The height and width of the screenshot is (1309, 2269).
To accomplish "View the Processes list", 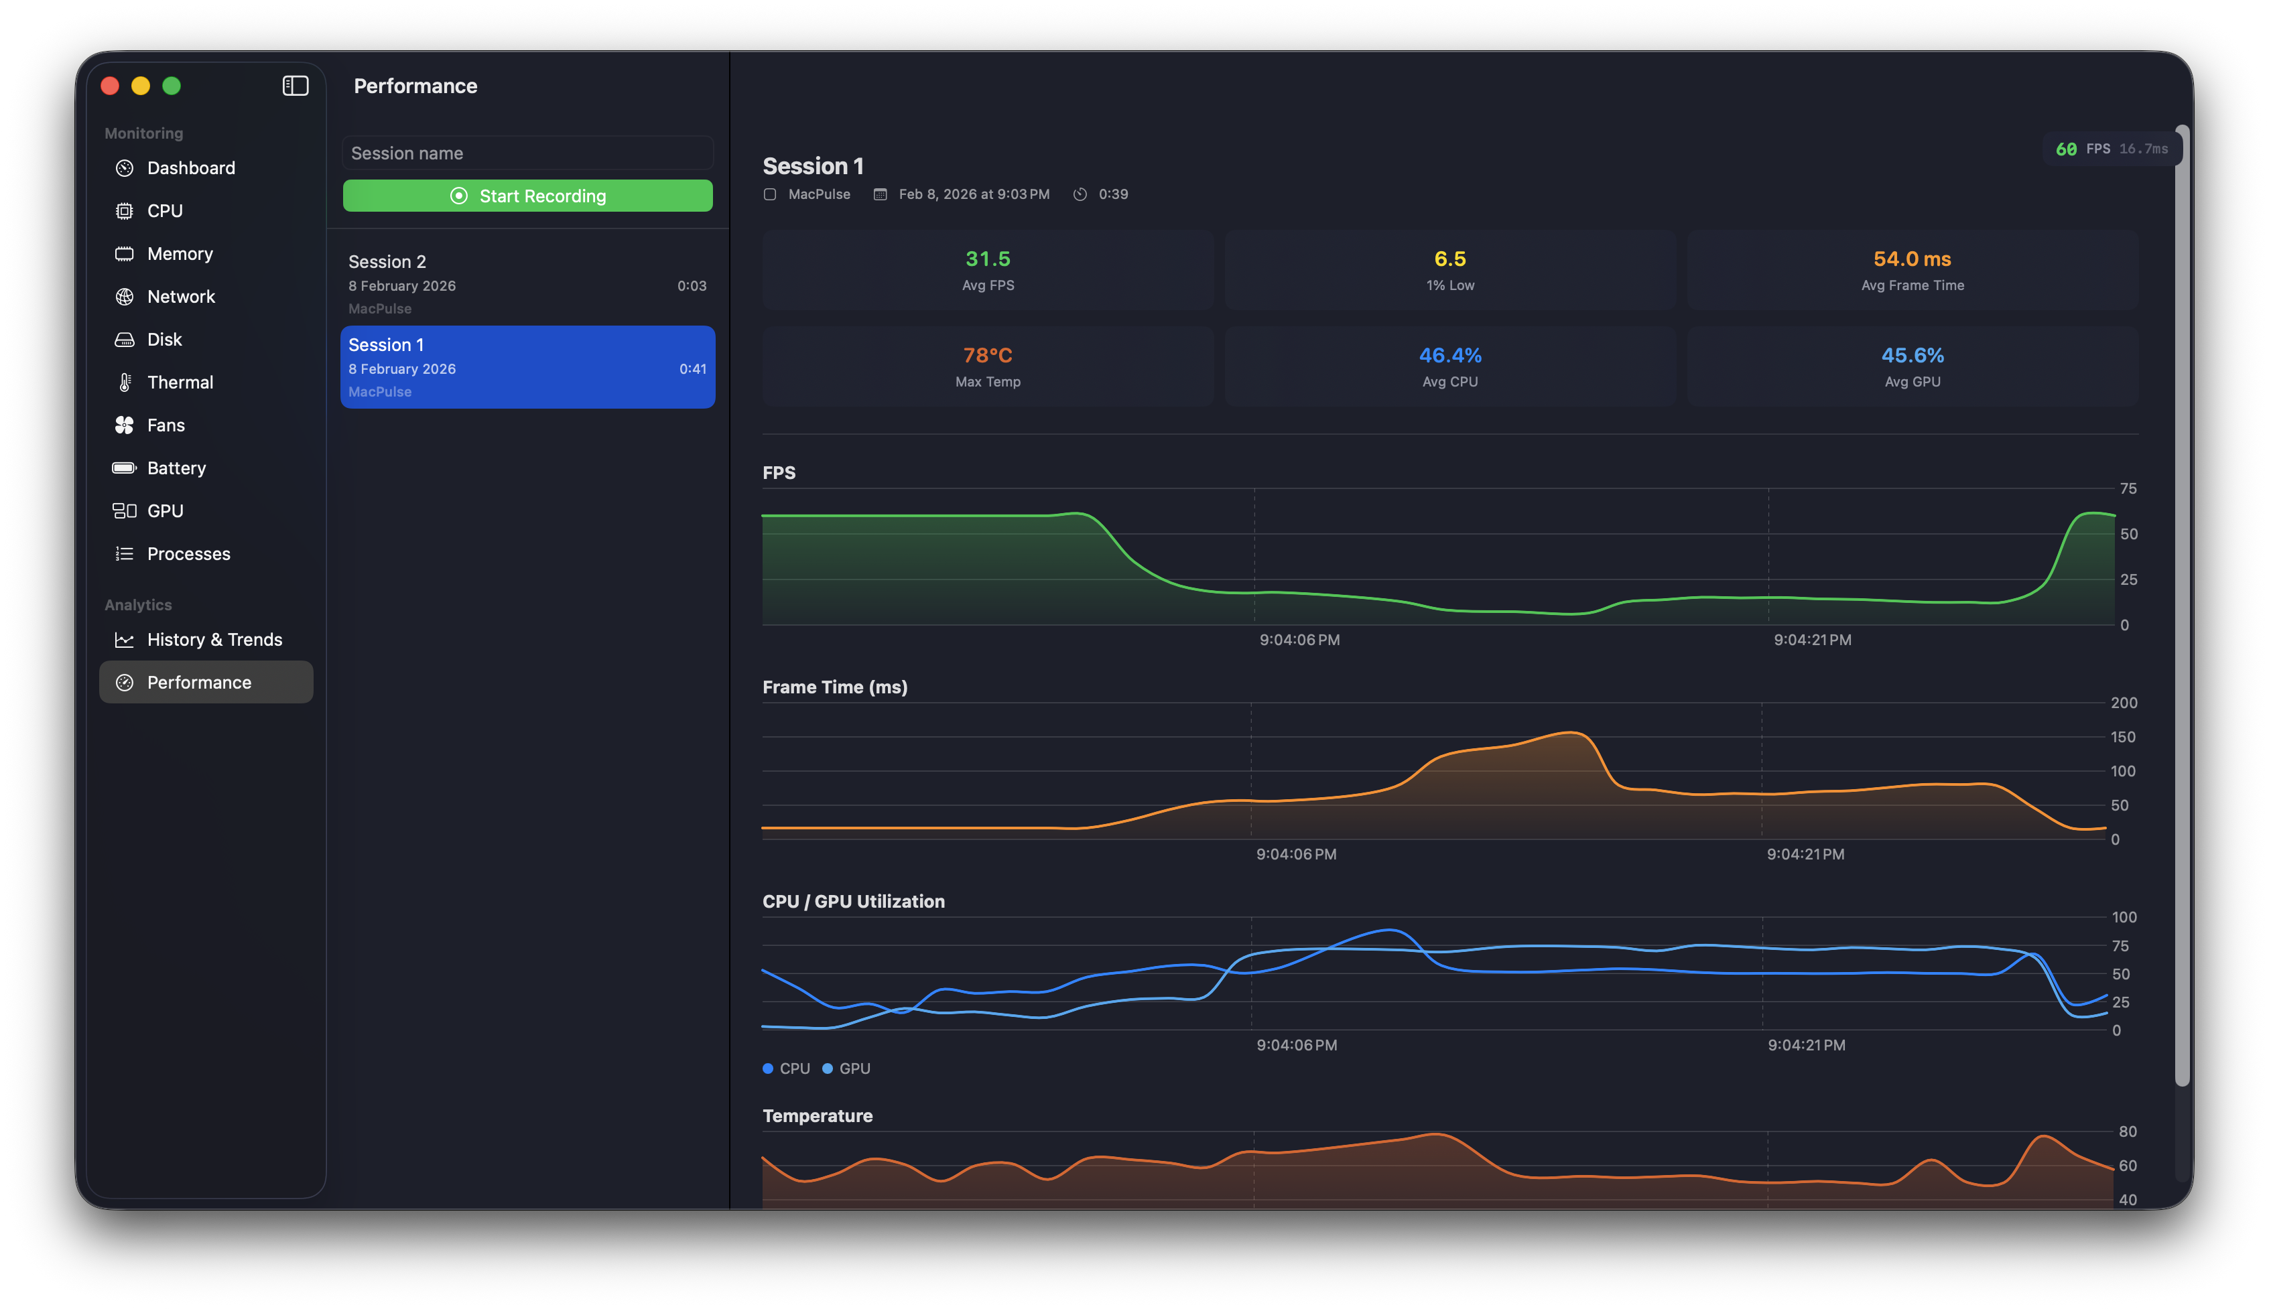I will tap(188, 553).
